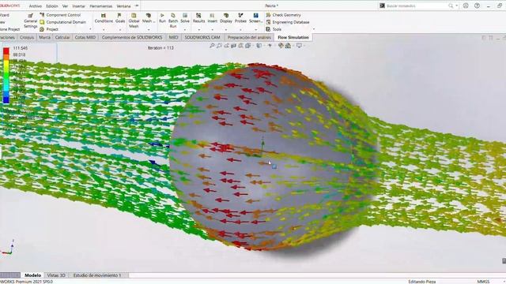Viewport: 506px width, 284px height.
Task: Expand the Screen capture dropdown arrow
Action: [255, 30]
